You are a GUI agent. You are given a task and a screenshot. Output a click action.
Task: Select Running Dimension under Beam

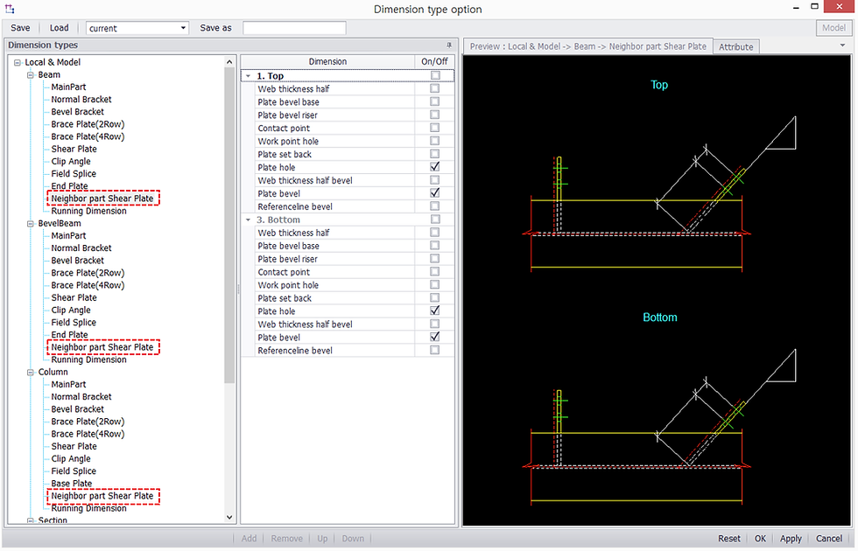tap(88, 211)
